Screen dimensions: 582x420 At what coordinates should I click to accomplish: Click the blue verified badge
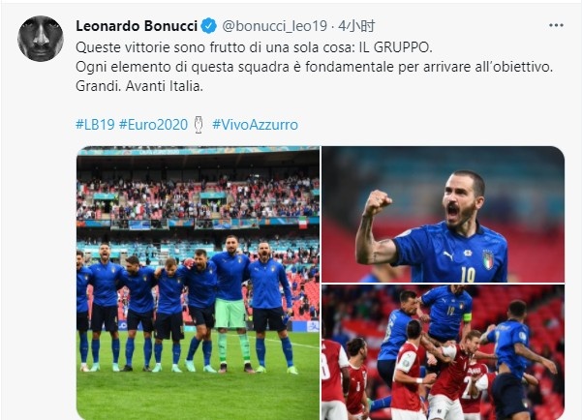[x=208, y=26]
